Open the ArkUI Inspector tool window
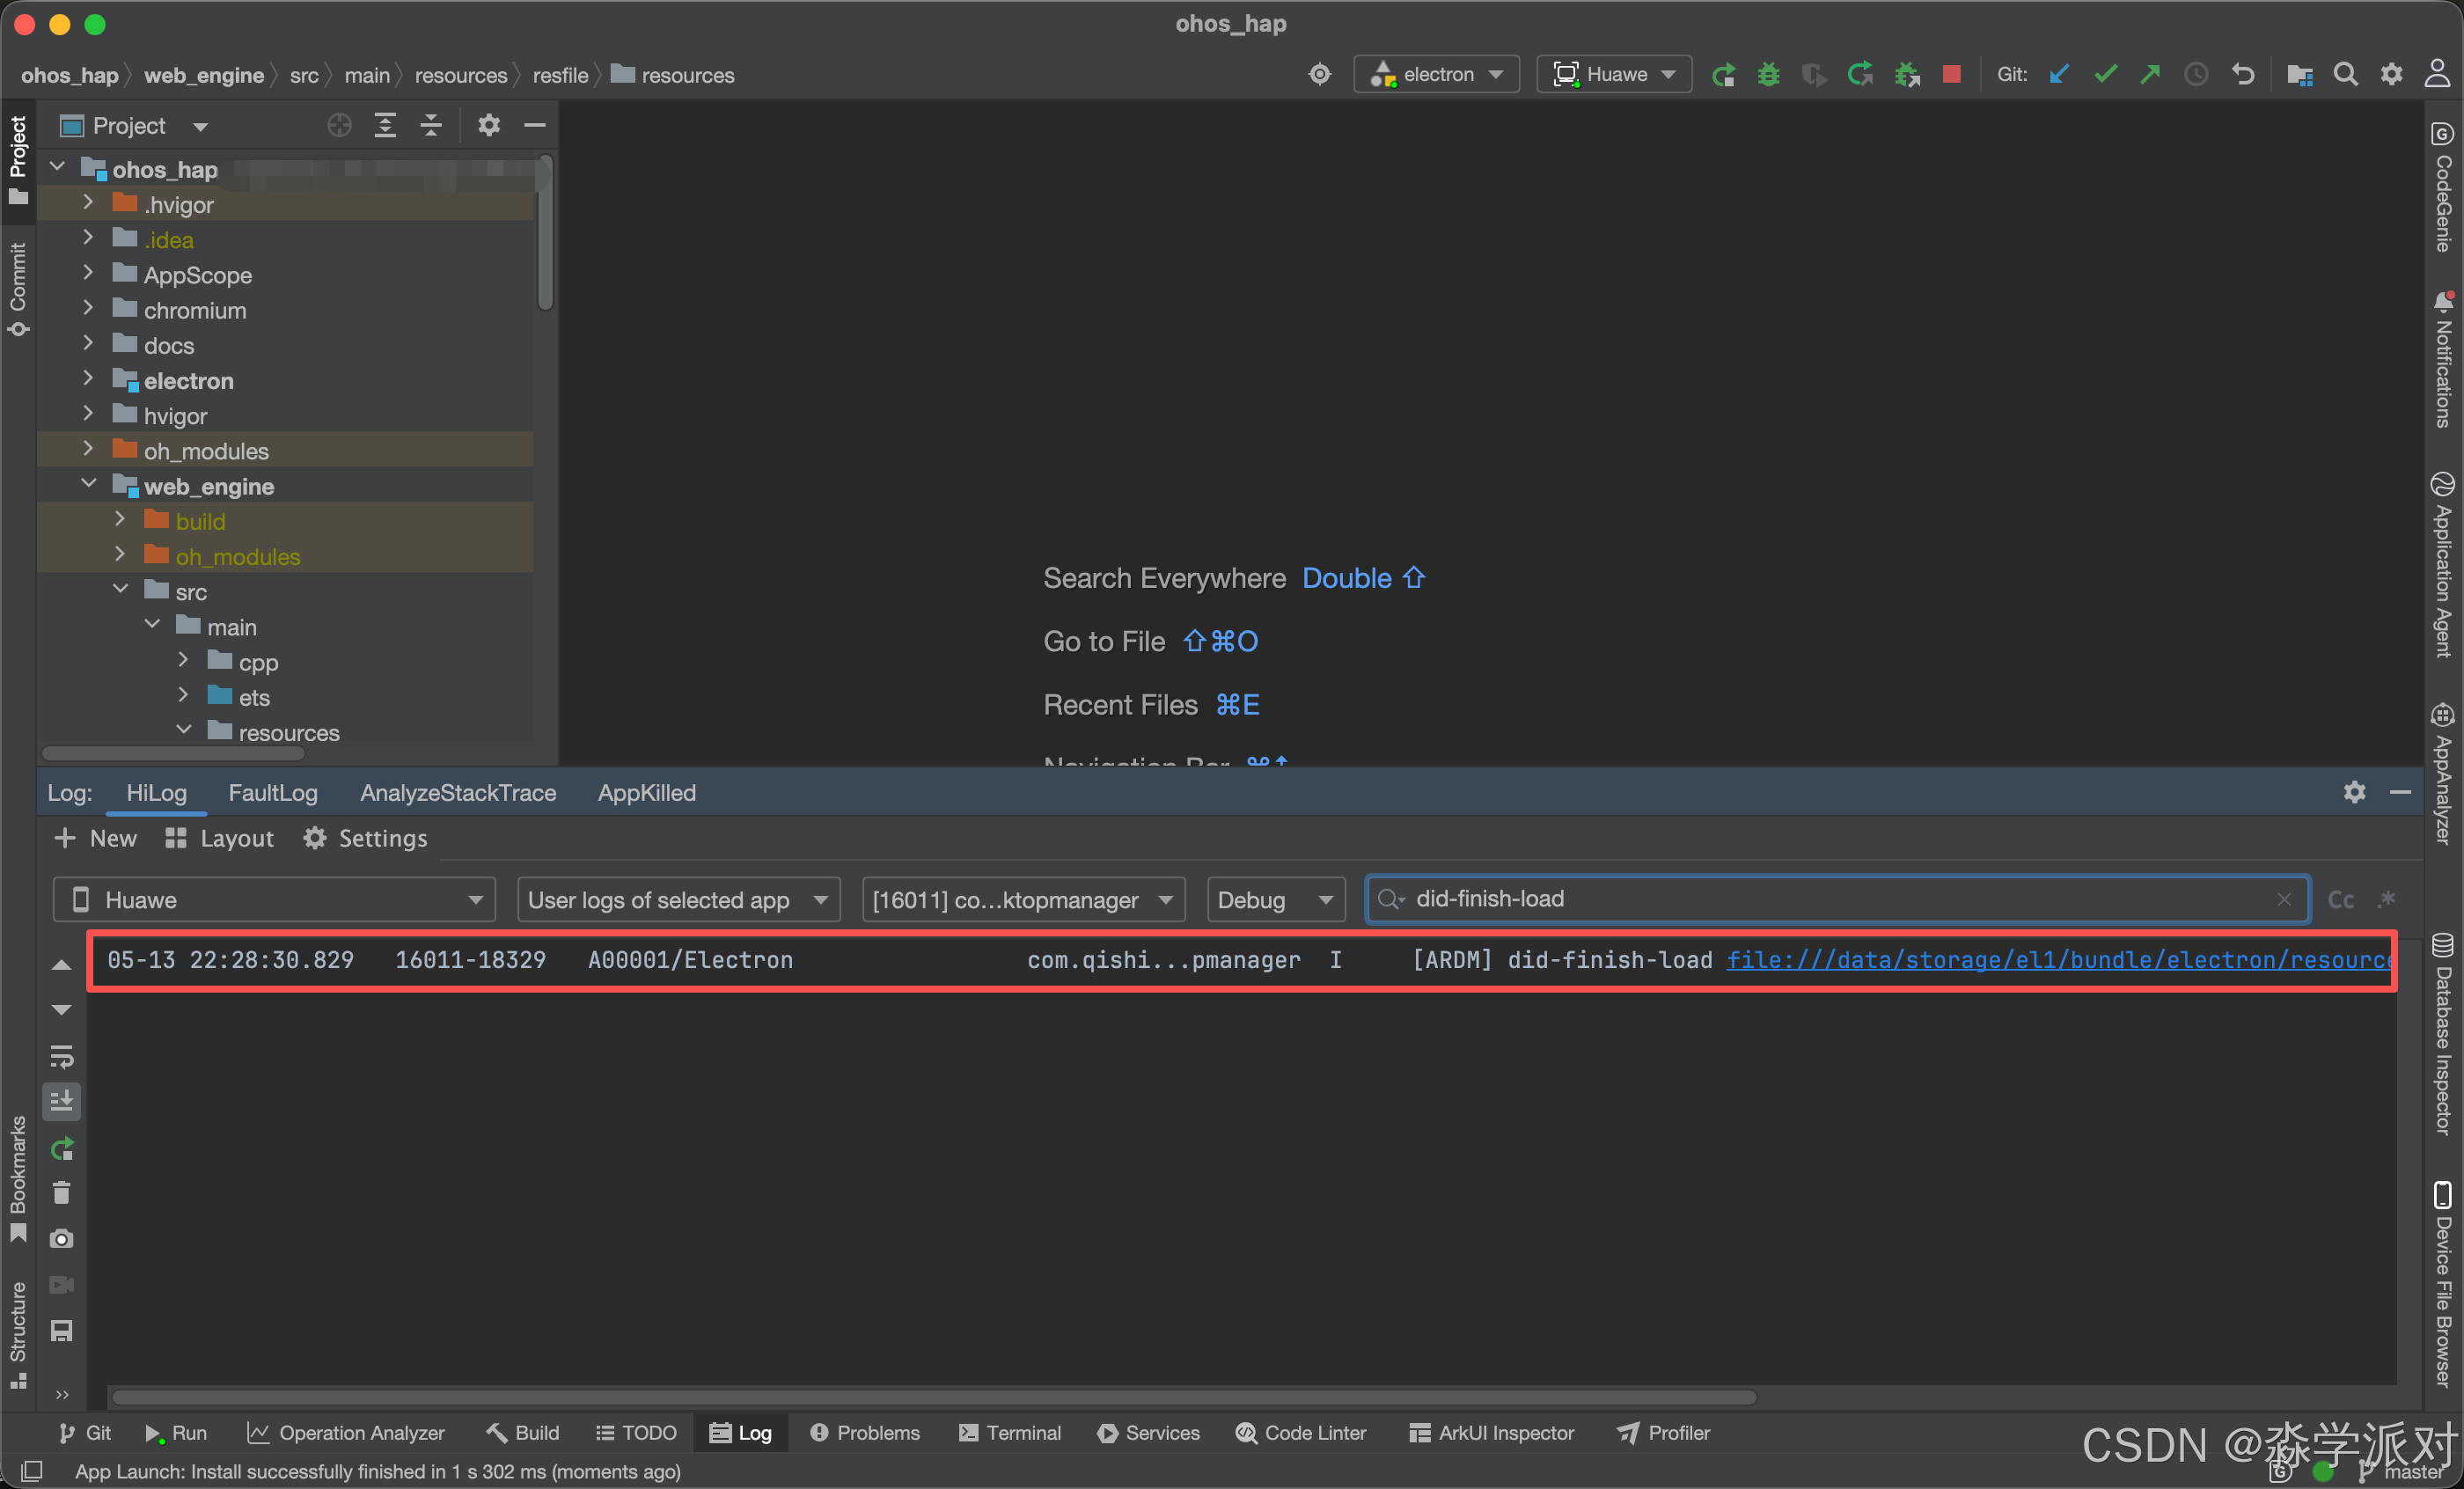 coord(1492,1432)
